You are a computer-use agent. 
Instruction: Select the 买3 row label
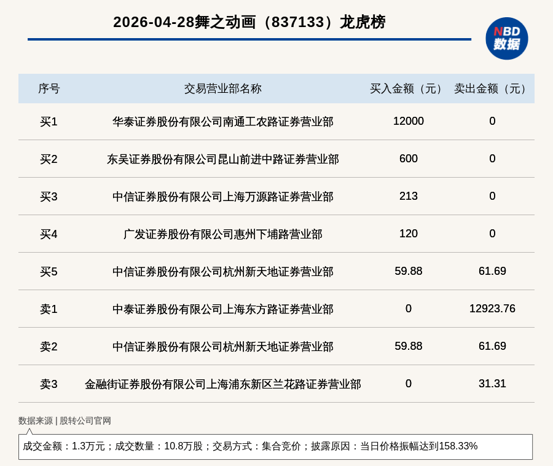49,197
